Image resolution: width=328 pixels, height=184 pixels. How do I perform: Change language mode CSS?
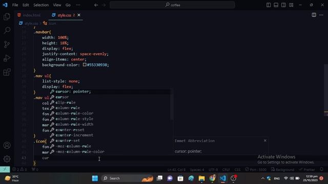pyautogui.click(x=237, y=170)
